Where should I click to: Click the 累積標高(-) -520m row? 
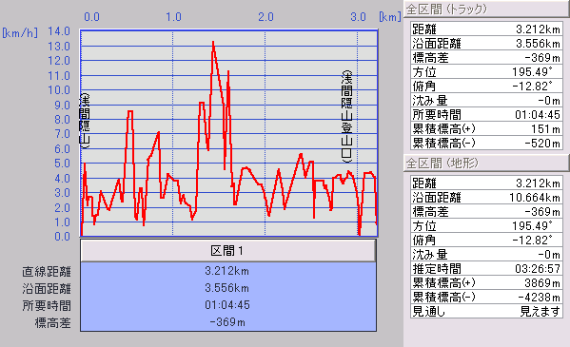point(486,143)
